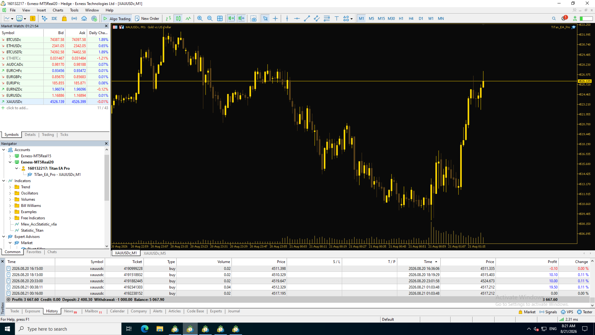Collapse the Accounts tree node
595x335 pixels.
click(x=3, y=150)
